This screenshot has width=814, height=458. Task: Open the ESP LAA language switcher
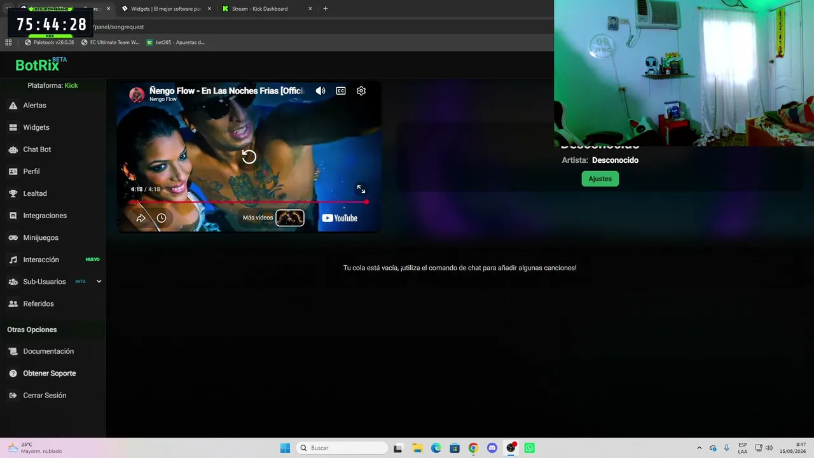click(x=743, y=448)
